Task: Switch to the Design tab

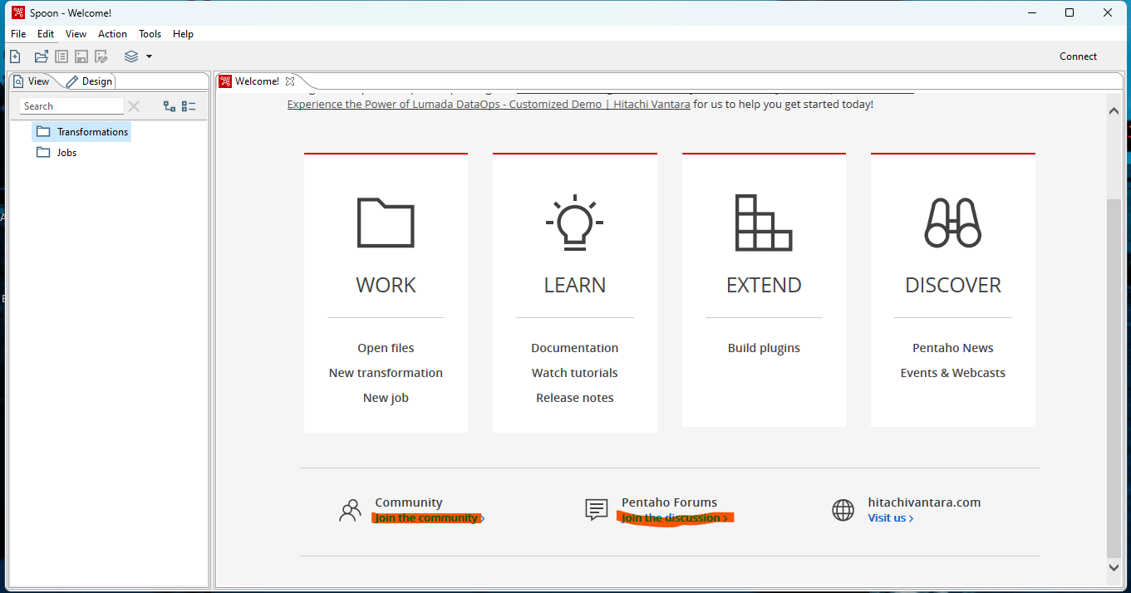Action: tap(90, 81)
